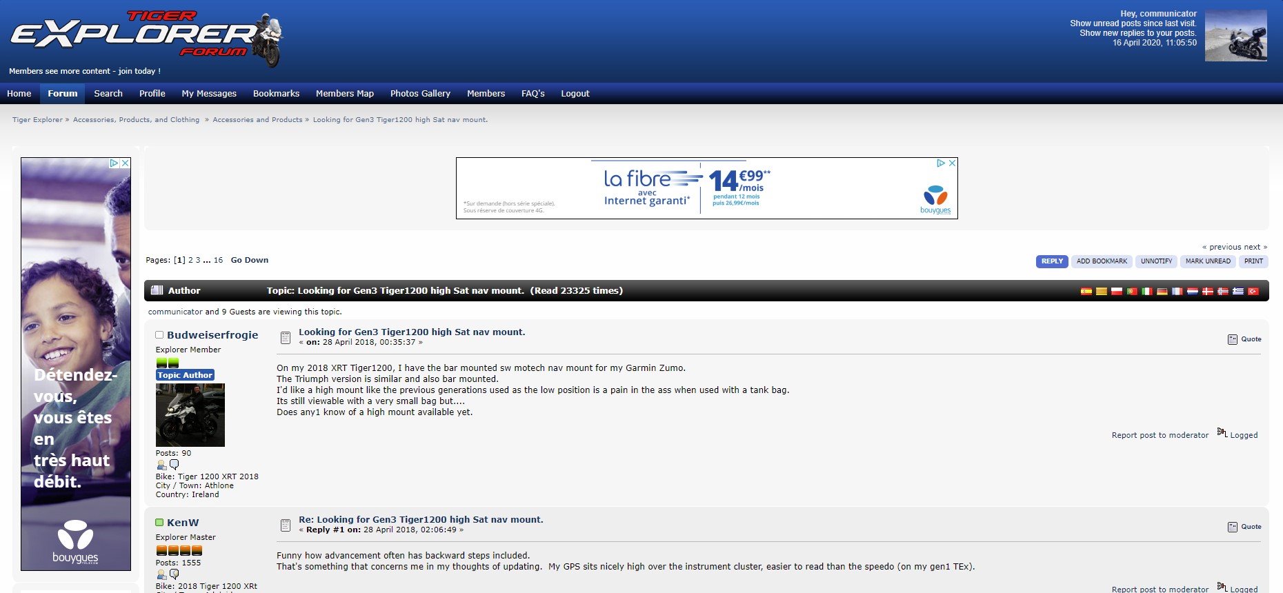The height and width of the screenshot is (593, 1283).
Task: Translate page with the Portuguese flag
Action: point(1131,291)
